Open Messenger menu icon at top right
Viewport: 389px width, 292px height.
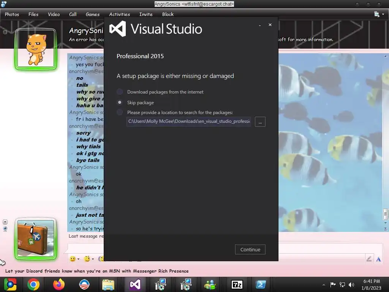[x=376, y=14]
